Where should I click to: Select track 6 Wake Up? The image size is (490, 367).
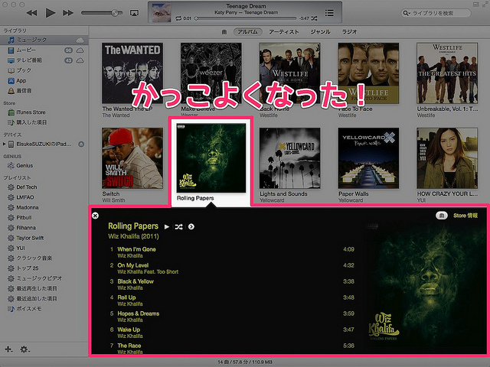(x=231, y=333)
